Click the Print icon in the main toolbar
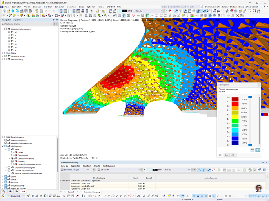This screenshot has height=201, width=269. (30, 11)
